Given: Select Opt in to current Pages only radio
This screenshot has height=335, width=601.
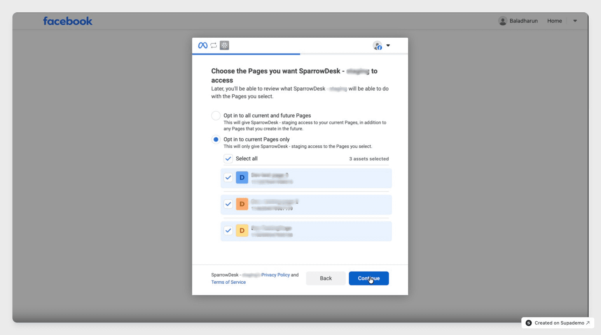Looking at the screenshot, I should point(216,139).
